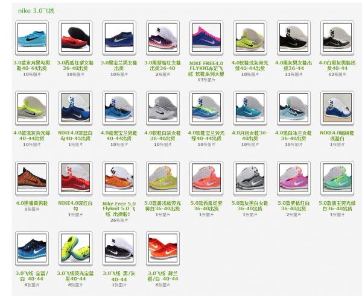
Task: Click the 'NIKE4.0深红白勾' title link
Action: coord(75,205)
